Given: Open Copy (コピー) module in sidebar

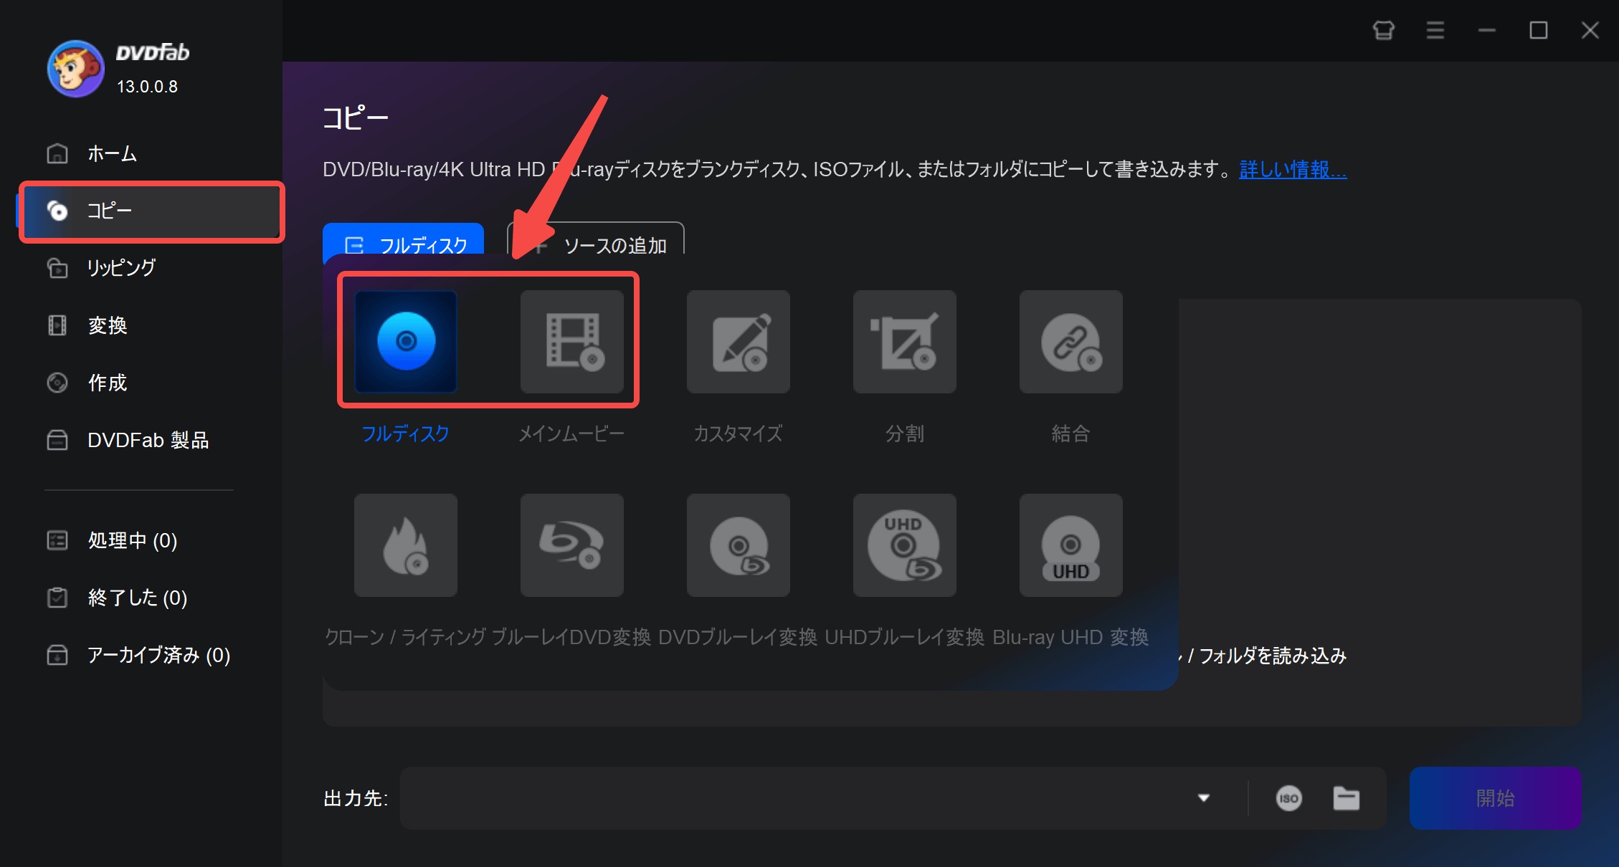Looking at the screenshot, I should pyautogui.click(x=151, y=211).
